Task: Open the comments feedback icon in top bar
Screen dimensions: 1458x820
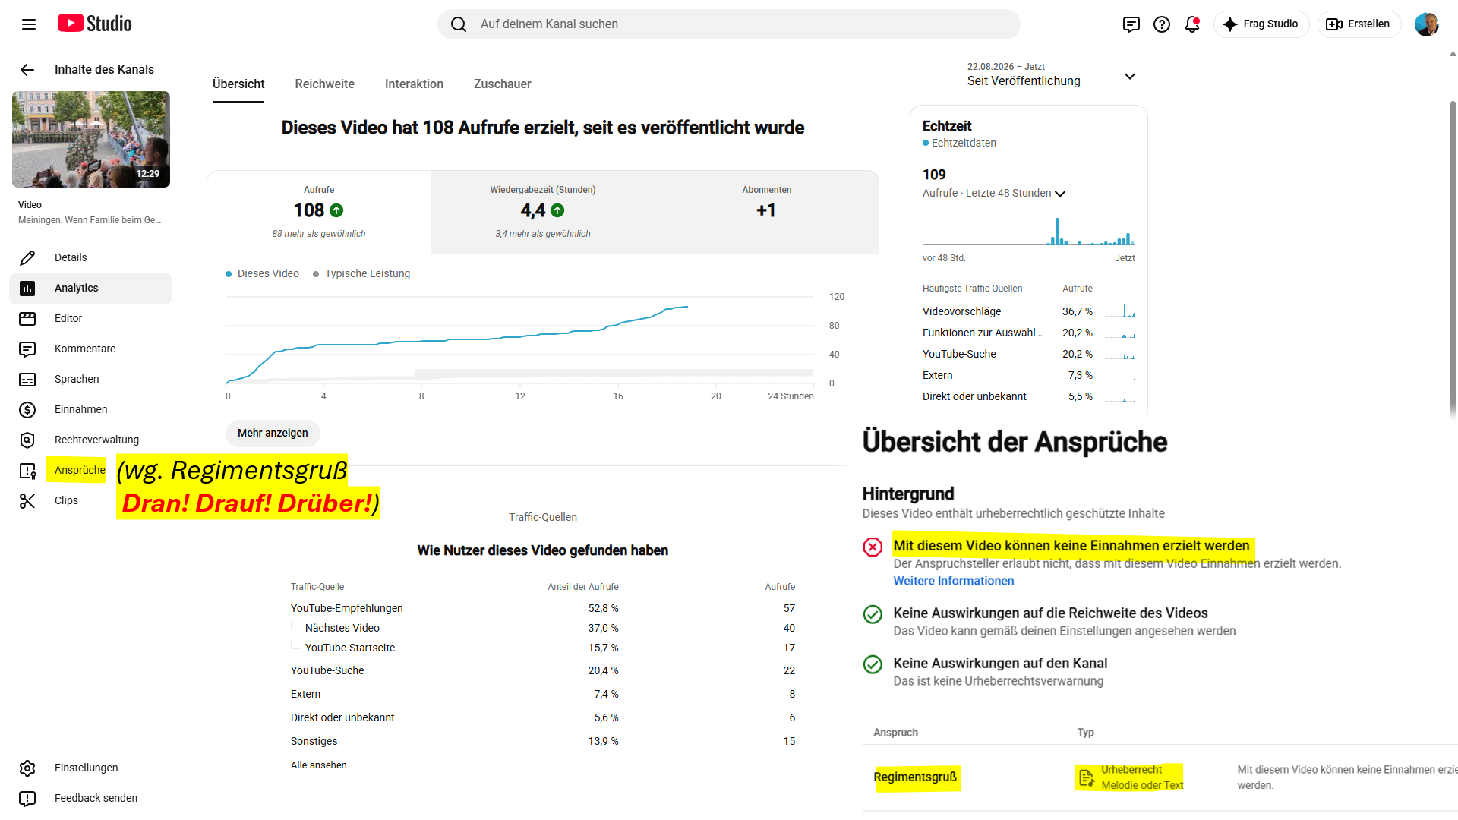Action: pos(1131,24)
